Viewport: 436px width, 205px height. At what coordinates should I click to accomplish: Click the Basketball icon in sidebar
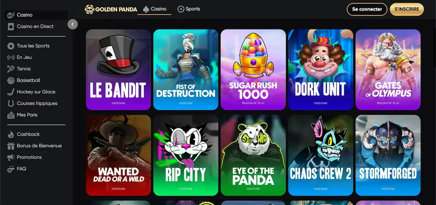tap(11, 80)
